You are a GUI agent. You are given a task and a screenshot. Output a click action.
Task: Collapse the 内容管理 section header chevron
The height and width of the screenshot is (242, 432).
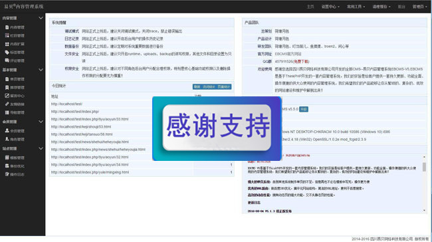[41, 18]
